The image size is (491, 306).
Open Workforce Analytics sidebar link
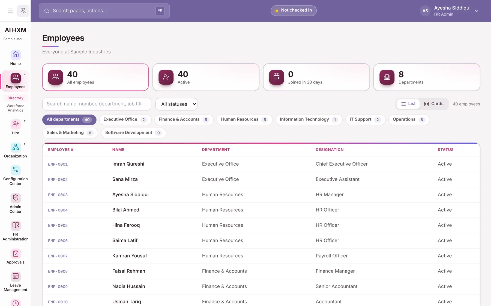point(16,108)
